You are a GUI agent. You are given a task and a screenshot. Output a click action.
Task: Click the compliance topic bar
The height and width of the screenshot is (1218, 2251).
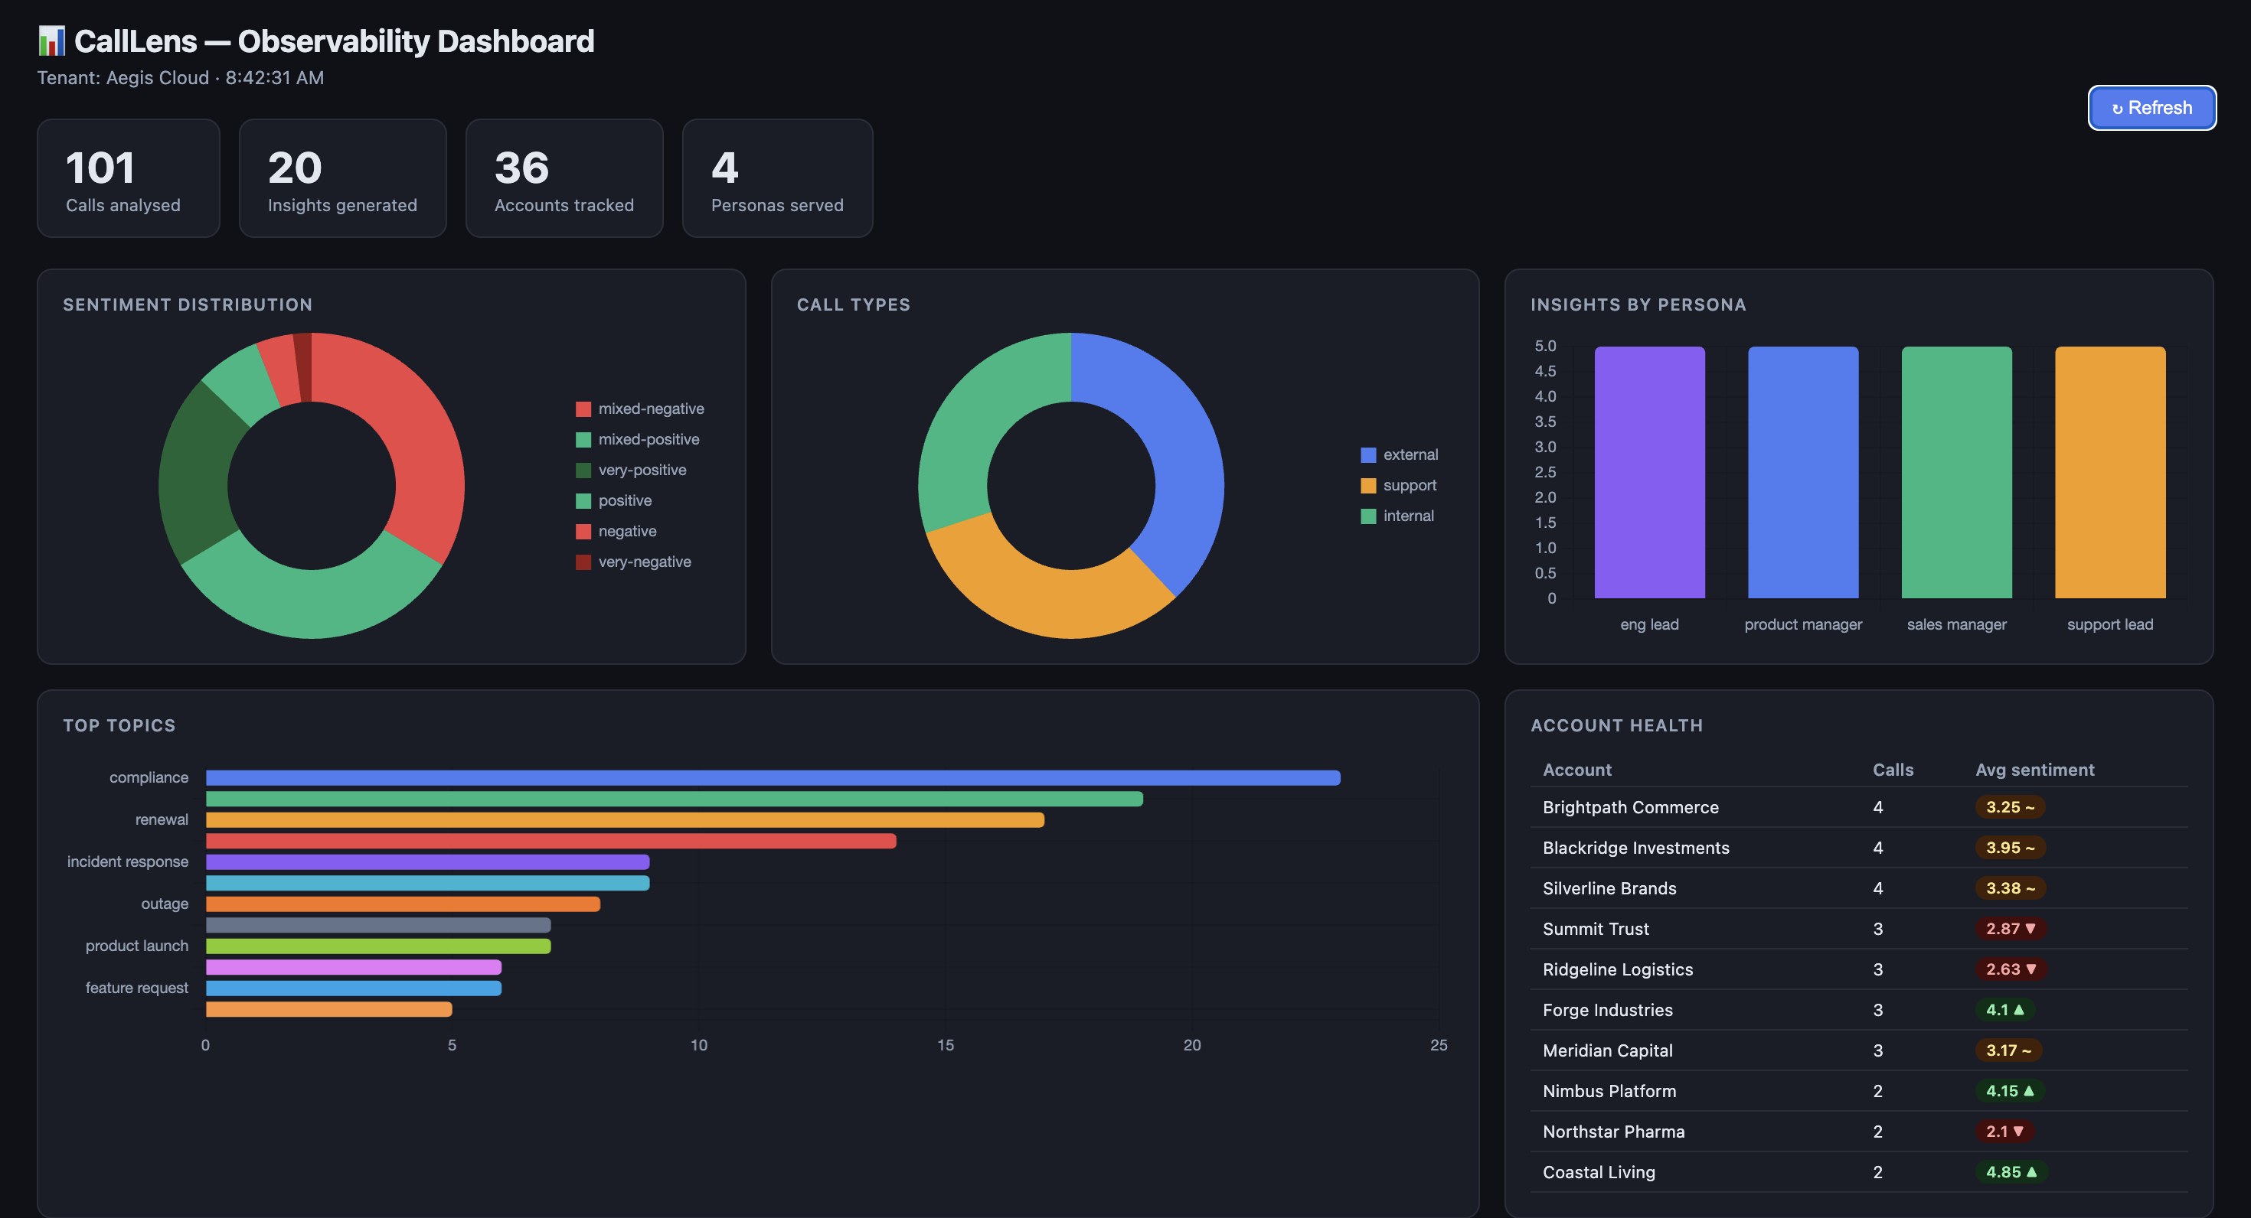[x=773, y=778]
